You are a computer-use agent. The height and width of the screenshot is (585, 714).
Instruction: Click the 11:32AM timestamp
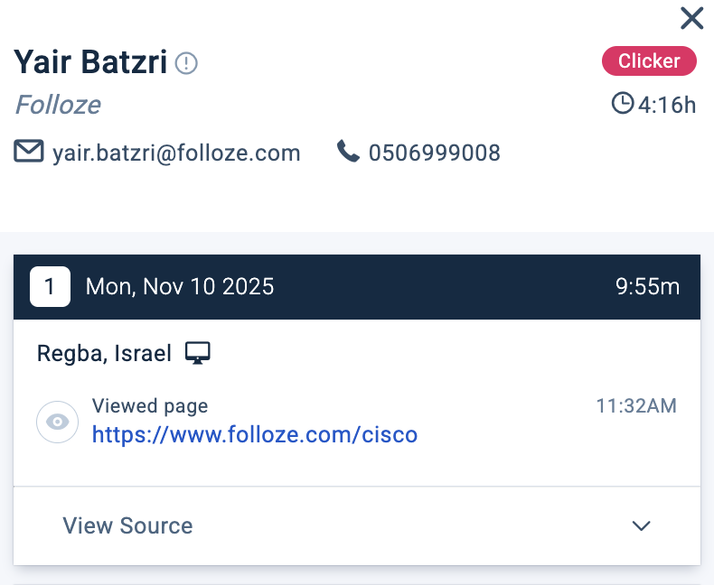(x=635, y=406)
